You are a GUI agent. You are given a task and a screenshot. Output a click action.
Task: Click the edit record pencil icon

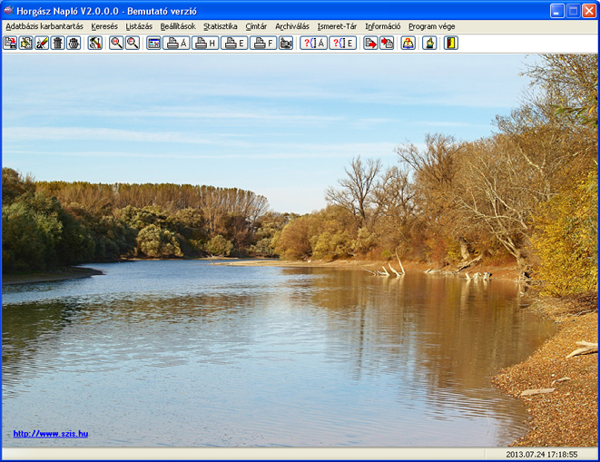(42, 43)
